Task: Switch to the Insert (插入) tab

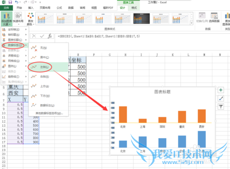Action: (31, 8)
